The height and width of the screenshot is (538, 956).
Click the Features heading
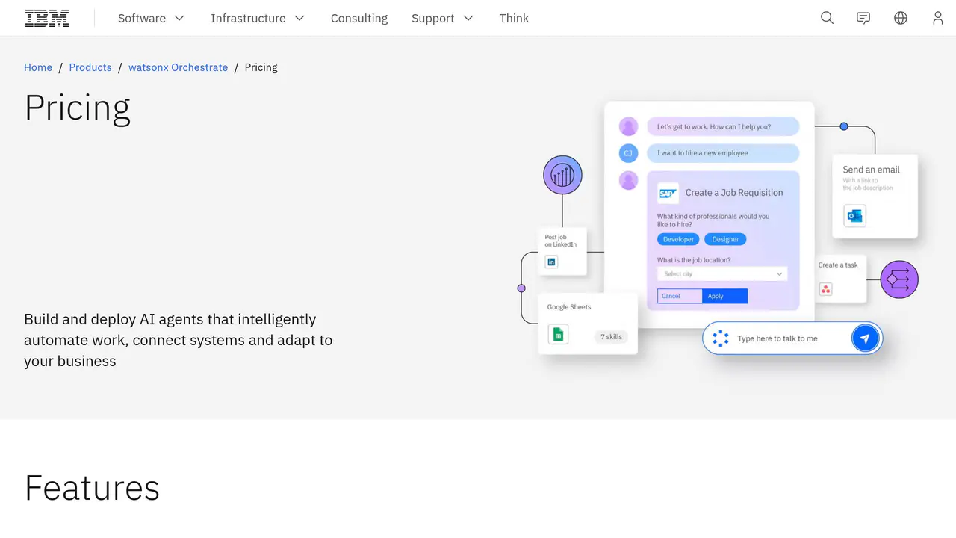click(92, 488)
